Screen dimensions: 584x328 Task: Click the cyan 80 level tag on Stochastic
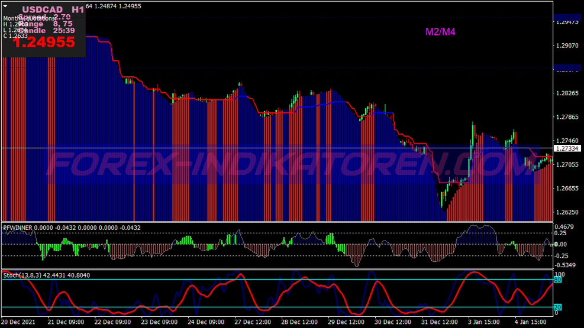coord(557,280)
